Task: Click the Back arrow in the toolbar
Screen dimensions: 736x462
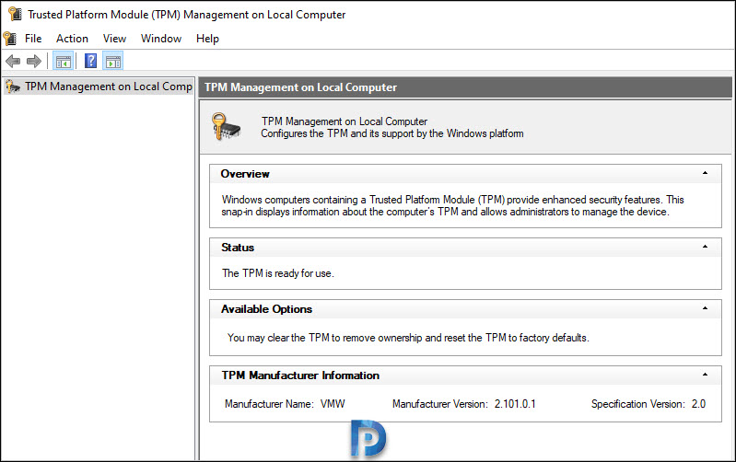Action: click(x=12, y=62)
